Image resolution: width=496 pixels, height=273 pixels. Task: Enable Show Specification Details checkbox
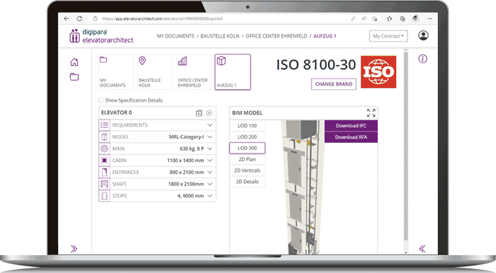(101, 100)
